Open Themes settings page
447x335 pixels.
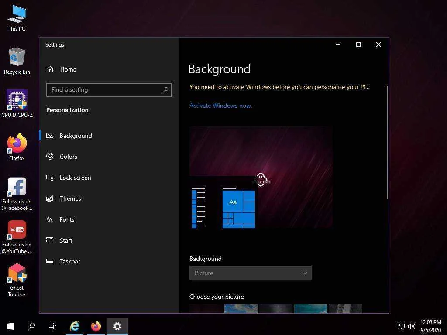[109, 198]
